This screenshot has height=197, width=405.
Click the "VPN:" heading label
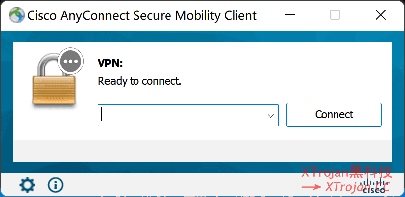110,64
